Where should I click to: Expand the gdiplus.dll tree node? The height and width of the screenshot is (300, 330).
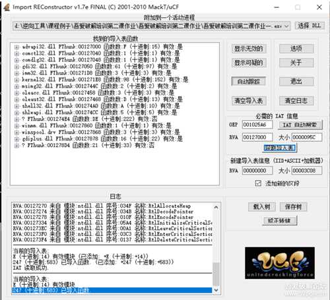tap(16, 139)
